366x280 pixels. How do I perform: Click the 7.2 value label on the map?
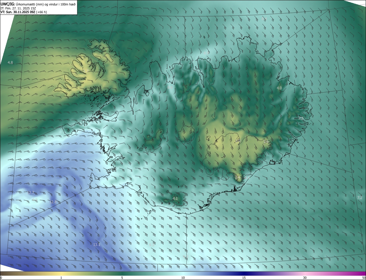[360, 198]
